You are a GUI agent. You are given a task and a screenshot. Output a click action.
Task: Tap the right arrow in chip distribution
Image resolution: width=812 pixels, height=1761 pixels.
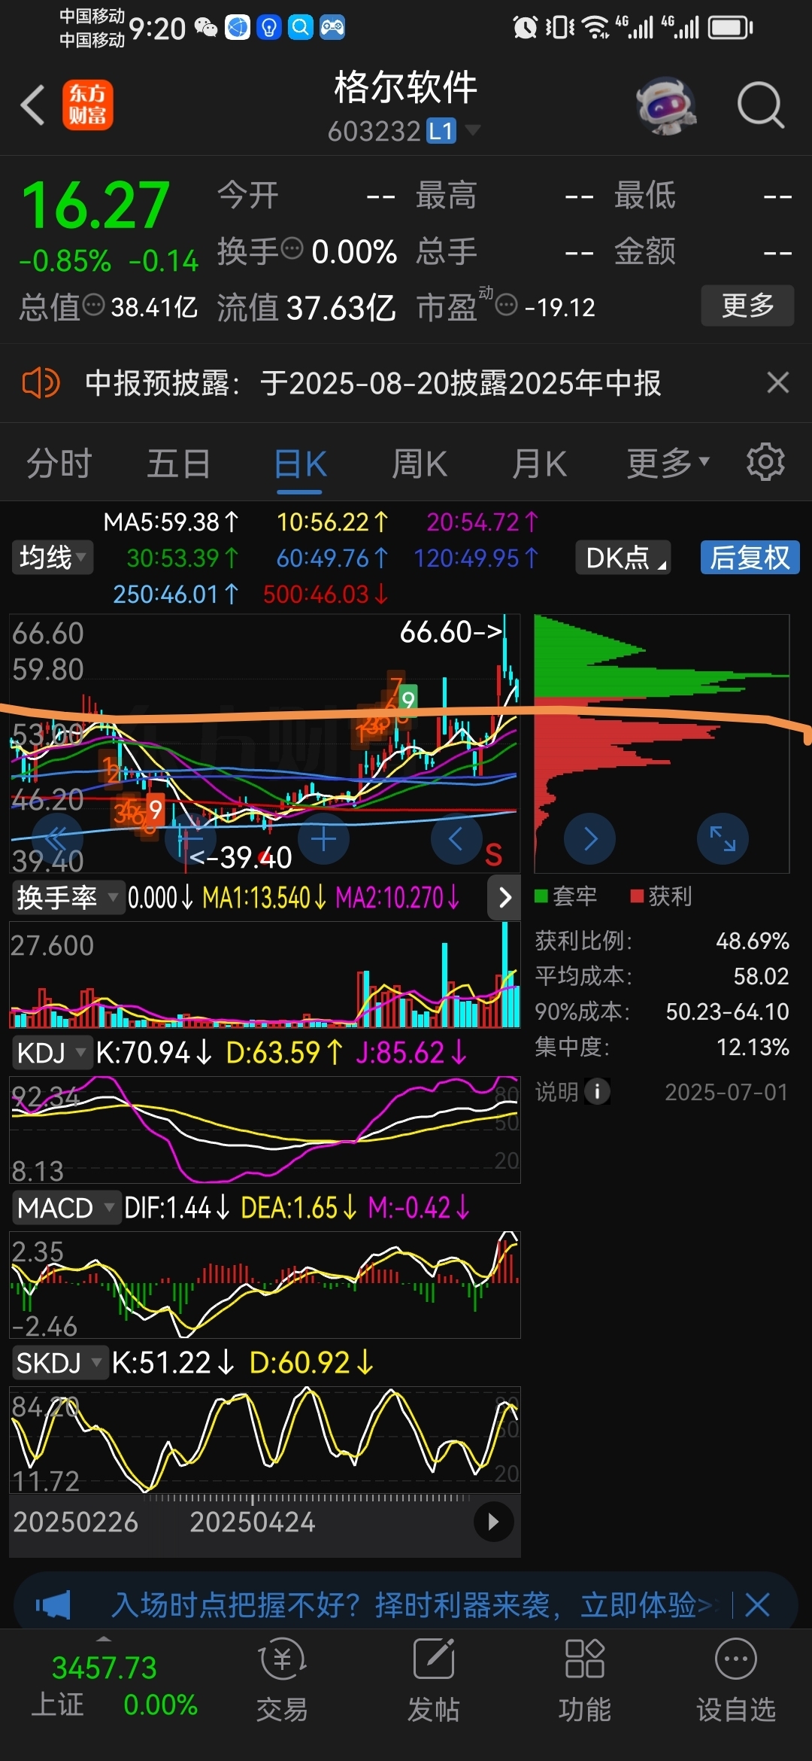tap(590, 838)
